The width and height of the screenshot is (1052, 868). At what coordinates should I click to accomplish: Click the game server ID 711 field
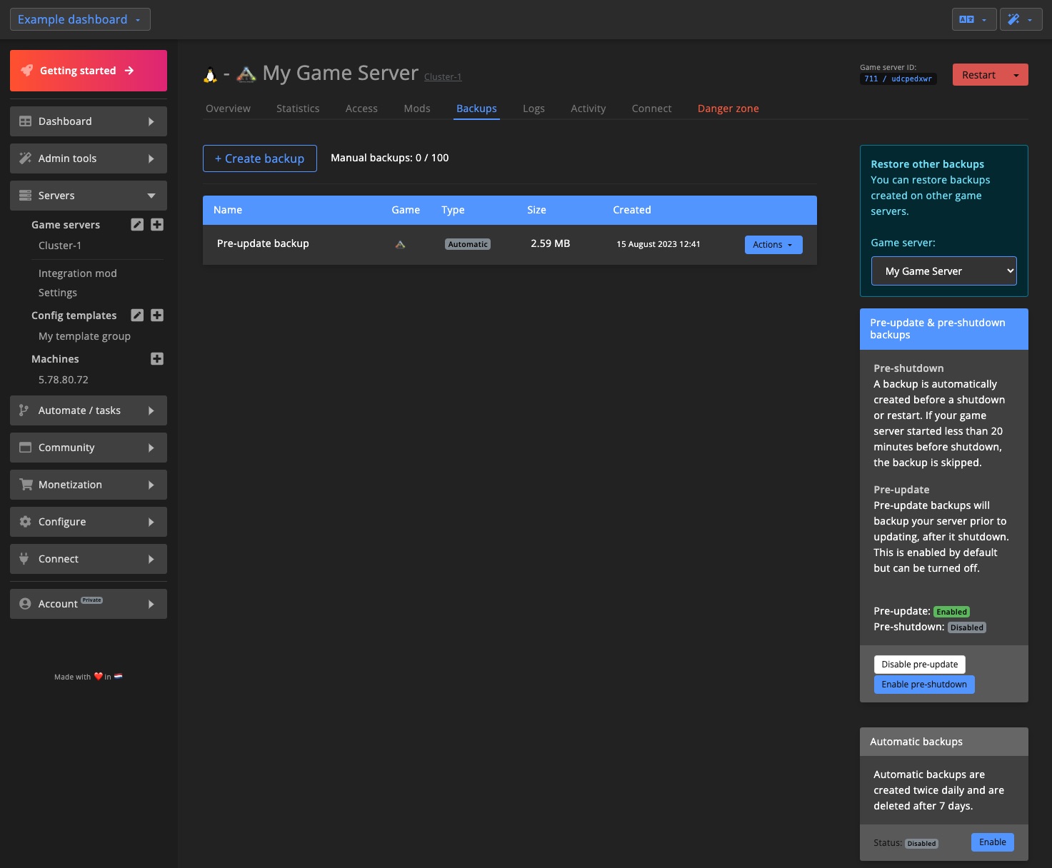point(871,79)
